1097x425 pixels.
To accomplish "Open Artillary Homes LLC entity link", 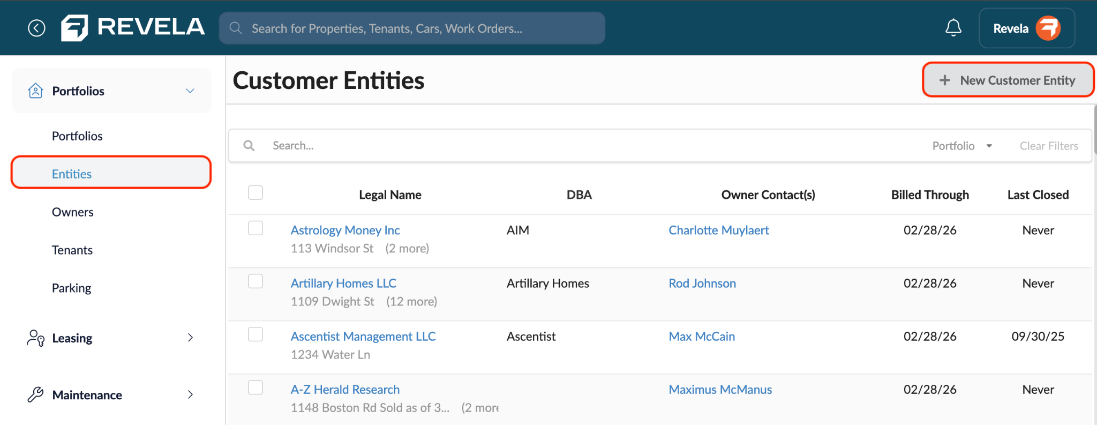I will tap(343, 283).
